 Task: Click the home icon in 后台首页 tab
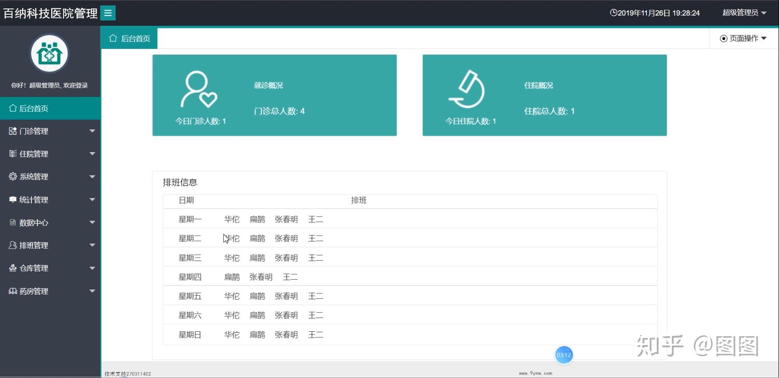click(x=113, y=38)
